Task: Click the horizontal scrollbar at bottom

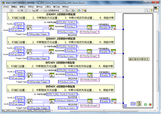Action: pos(104,111)
